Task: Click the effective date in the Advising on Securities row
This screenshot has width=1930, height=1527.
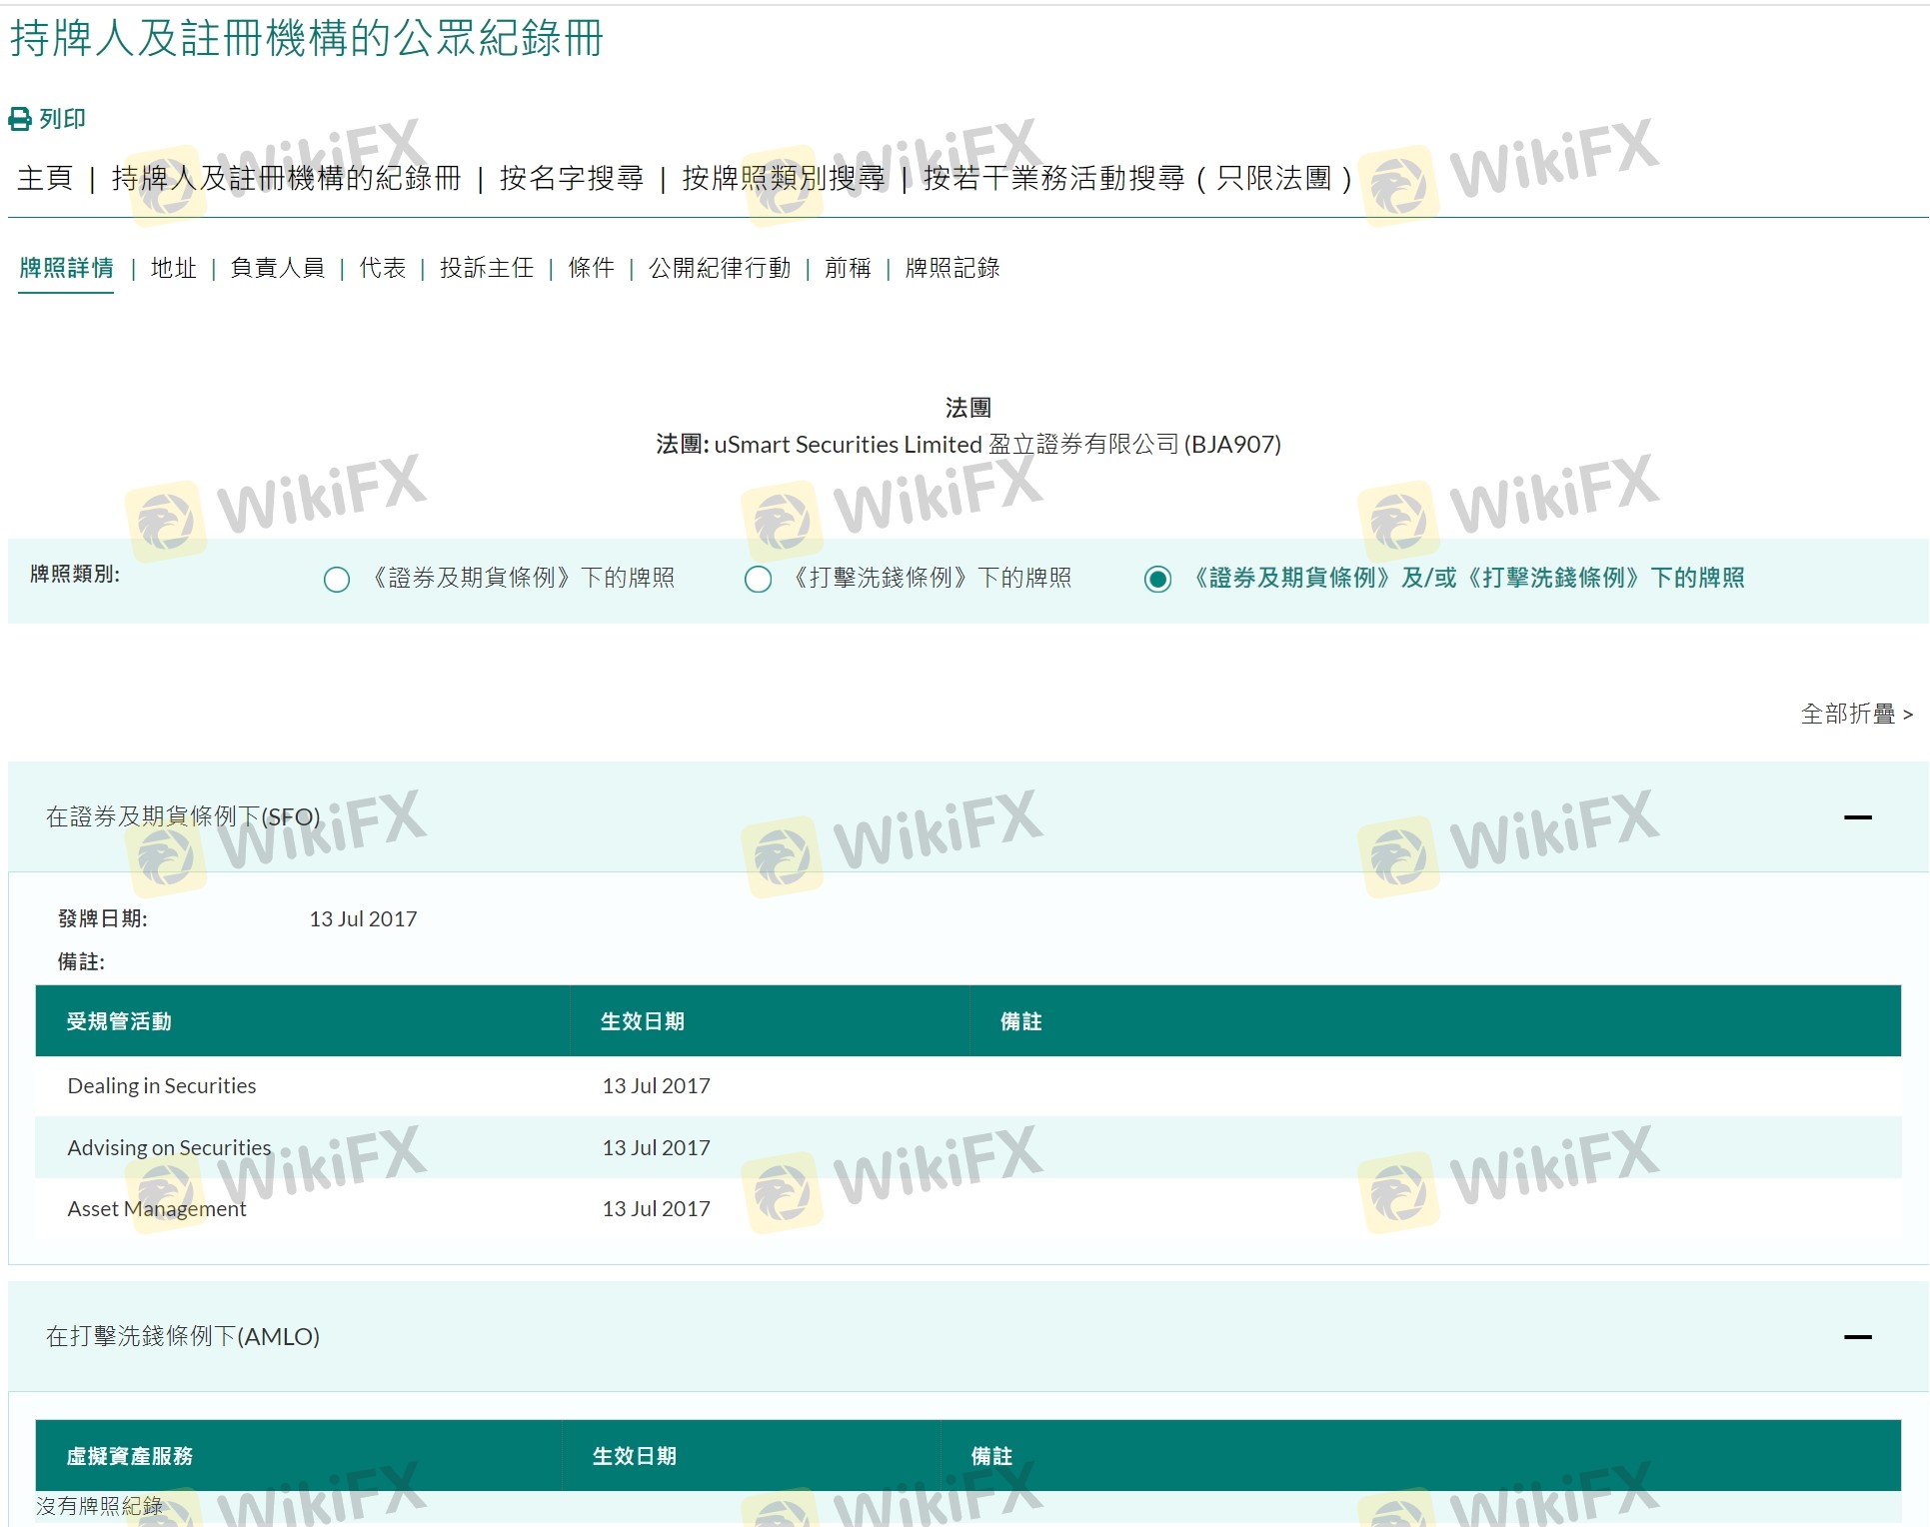Action: click(x=656, y=1147)
